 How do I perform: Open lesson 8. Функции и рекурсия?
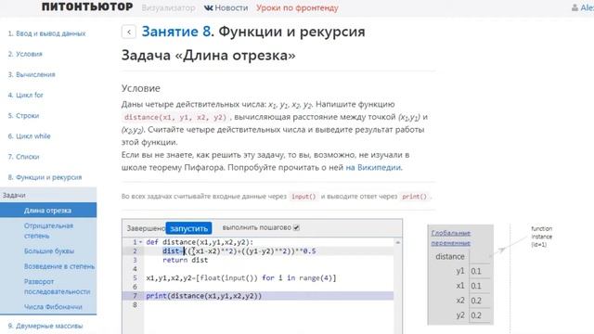point(45,177)
